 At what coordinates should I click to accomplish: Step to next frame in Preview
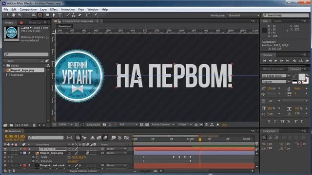282,61
